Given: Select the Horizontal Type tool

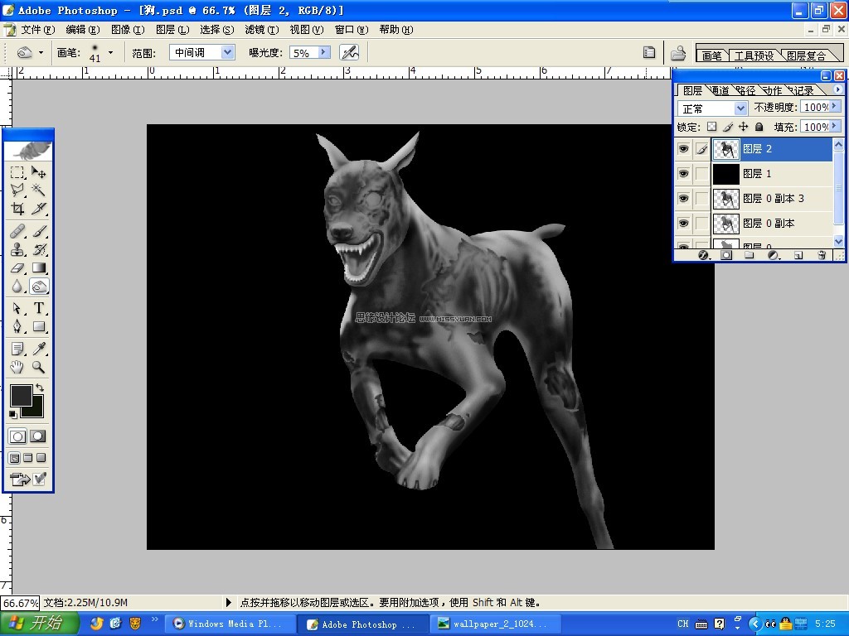Looking at the screenshot, I should pyautogui.click(x=38, y=308).
